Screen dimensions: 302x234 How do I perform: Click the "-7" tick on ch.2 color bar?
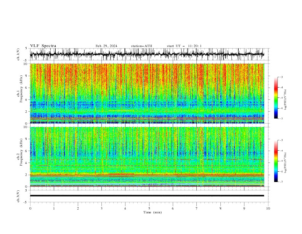pyautogui.click(x=281, y=182)
